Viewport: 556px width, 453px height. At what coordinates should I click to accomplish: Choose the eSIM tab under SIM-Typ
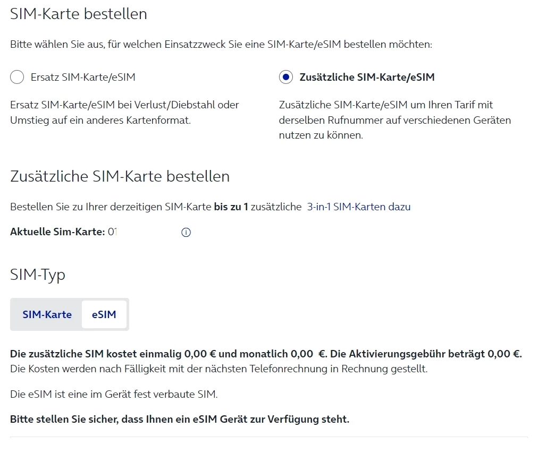104,314
